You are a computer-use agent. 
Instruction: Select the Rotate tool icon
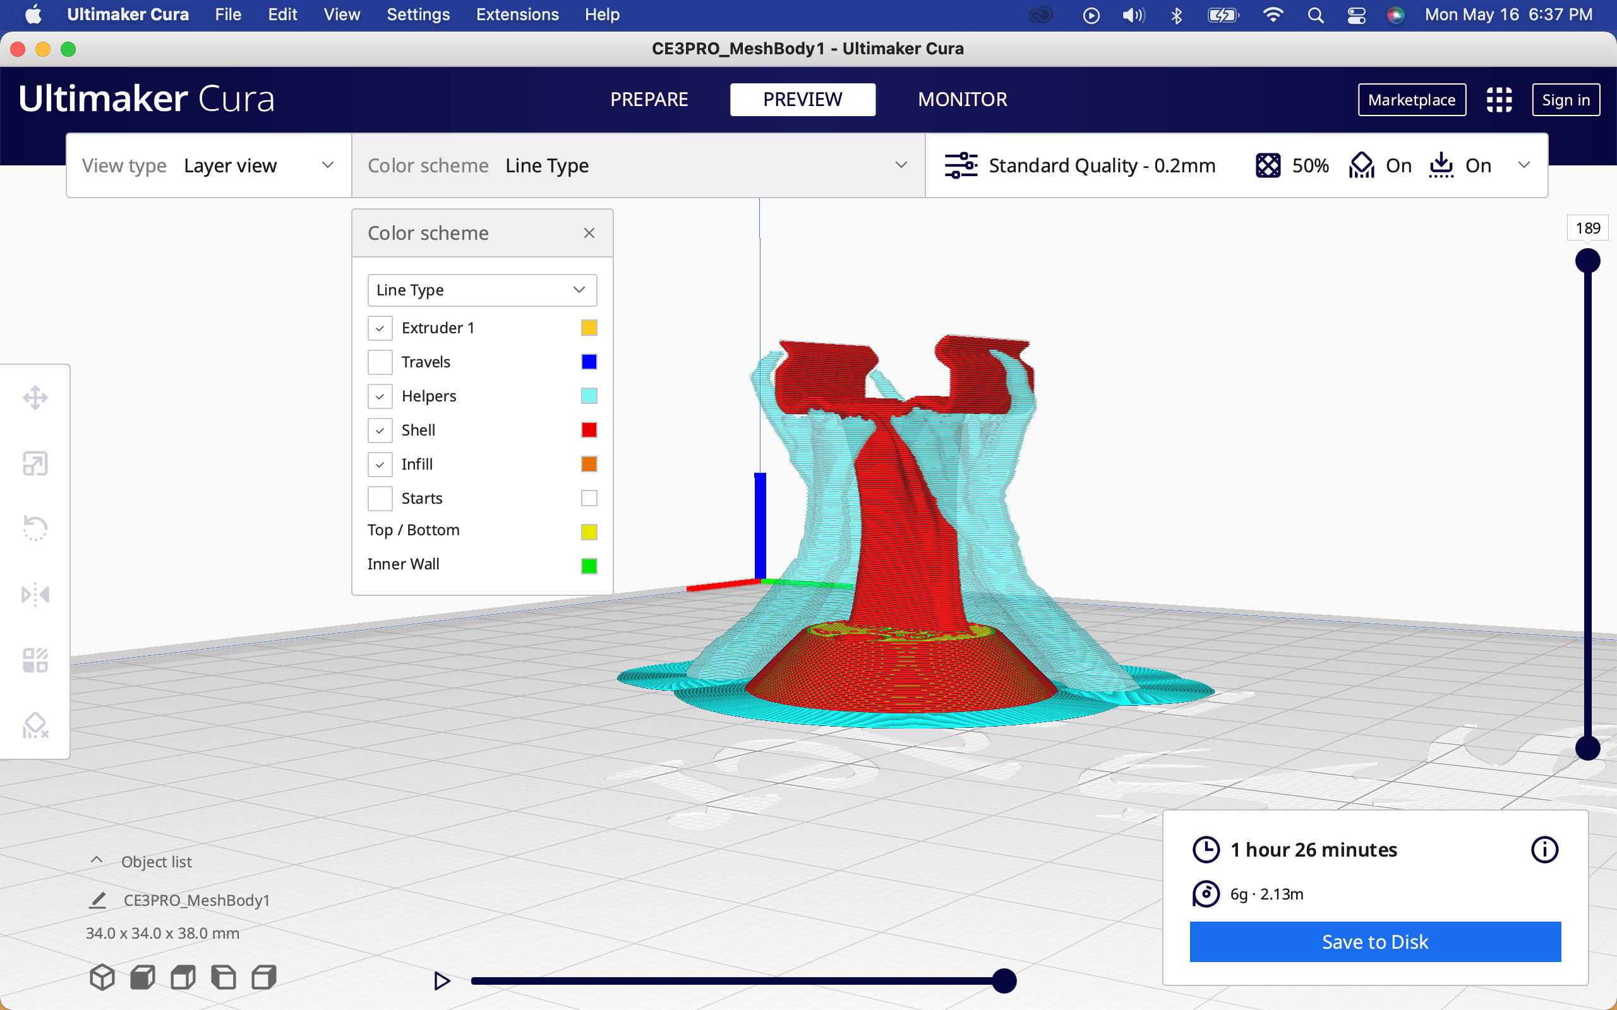[x=35, y=528]
